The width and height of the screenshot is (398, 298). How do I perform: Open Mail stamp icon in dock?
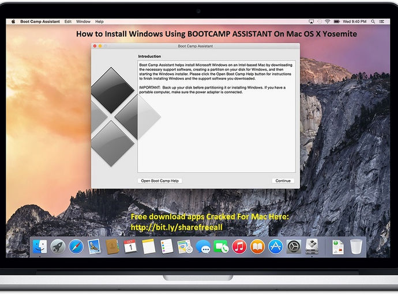coord(94,247)
